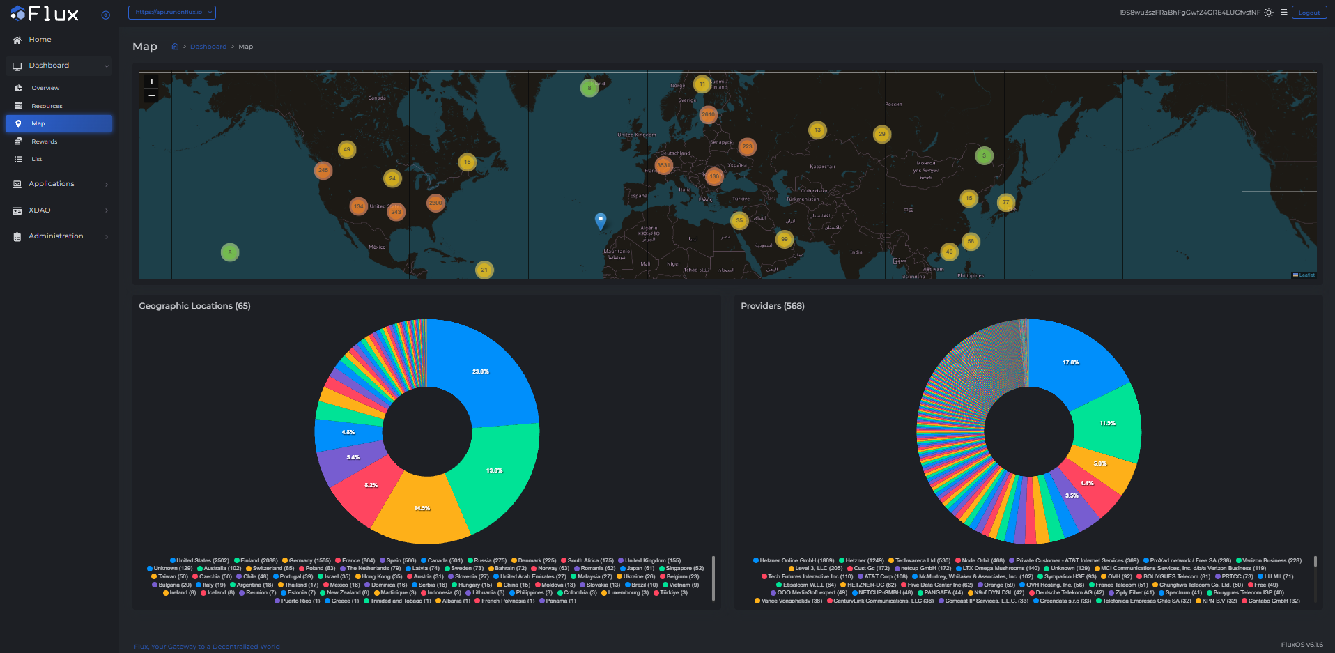The height and width of the screenshot is (653, 1335).
Task: Open the 3531 node cluster over Europe
Action: click(x=663, y=165)
